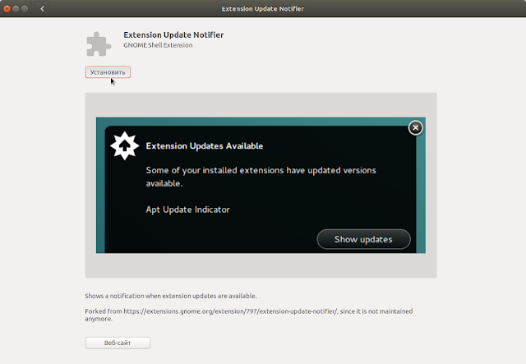Click the update star arrow icon
Screen dimensions: 526x364
click(125, 145)
